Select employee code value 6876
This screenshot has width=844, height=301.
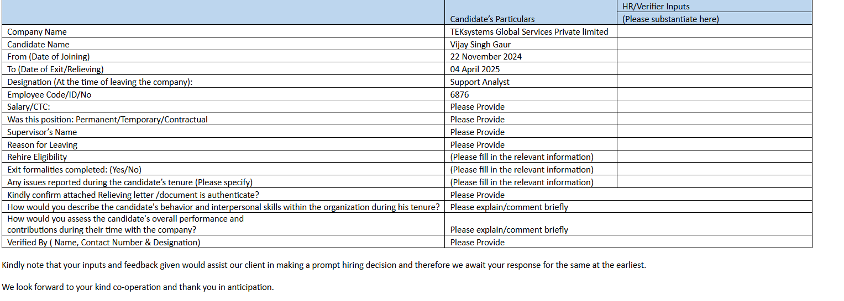(x=459, y=95)
